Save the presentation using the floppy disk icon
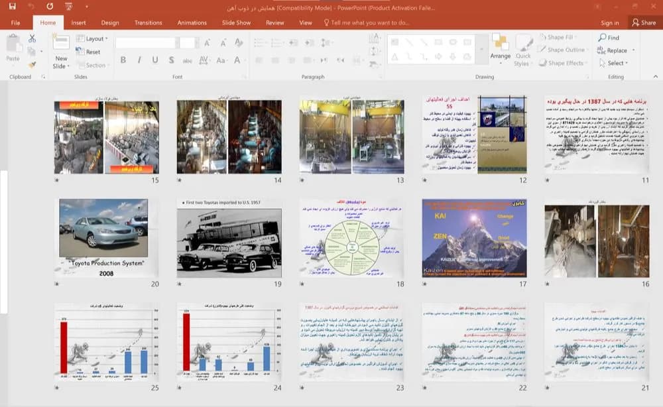Viewport: 663px width, 407px height. 12,7
